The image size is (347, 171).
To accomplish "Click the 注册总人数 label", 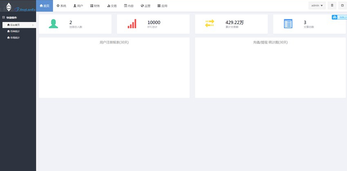I will point(76,27).
